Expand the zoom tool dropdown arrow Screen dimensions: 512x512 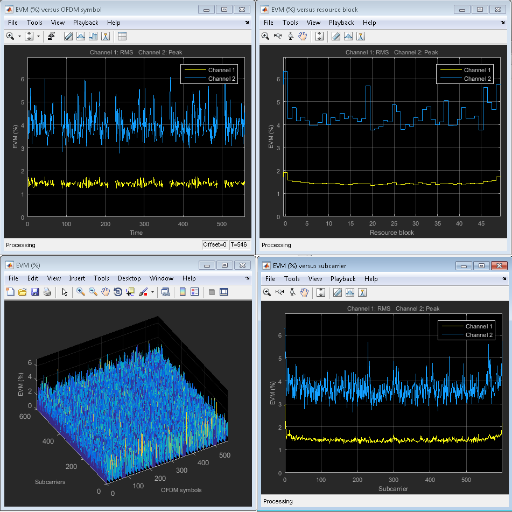[x=19, y=36]
